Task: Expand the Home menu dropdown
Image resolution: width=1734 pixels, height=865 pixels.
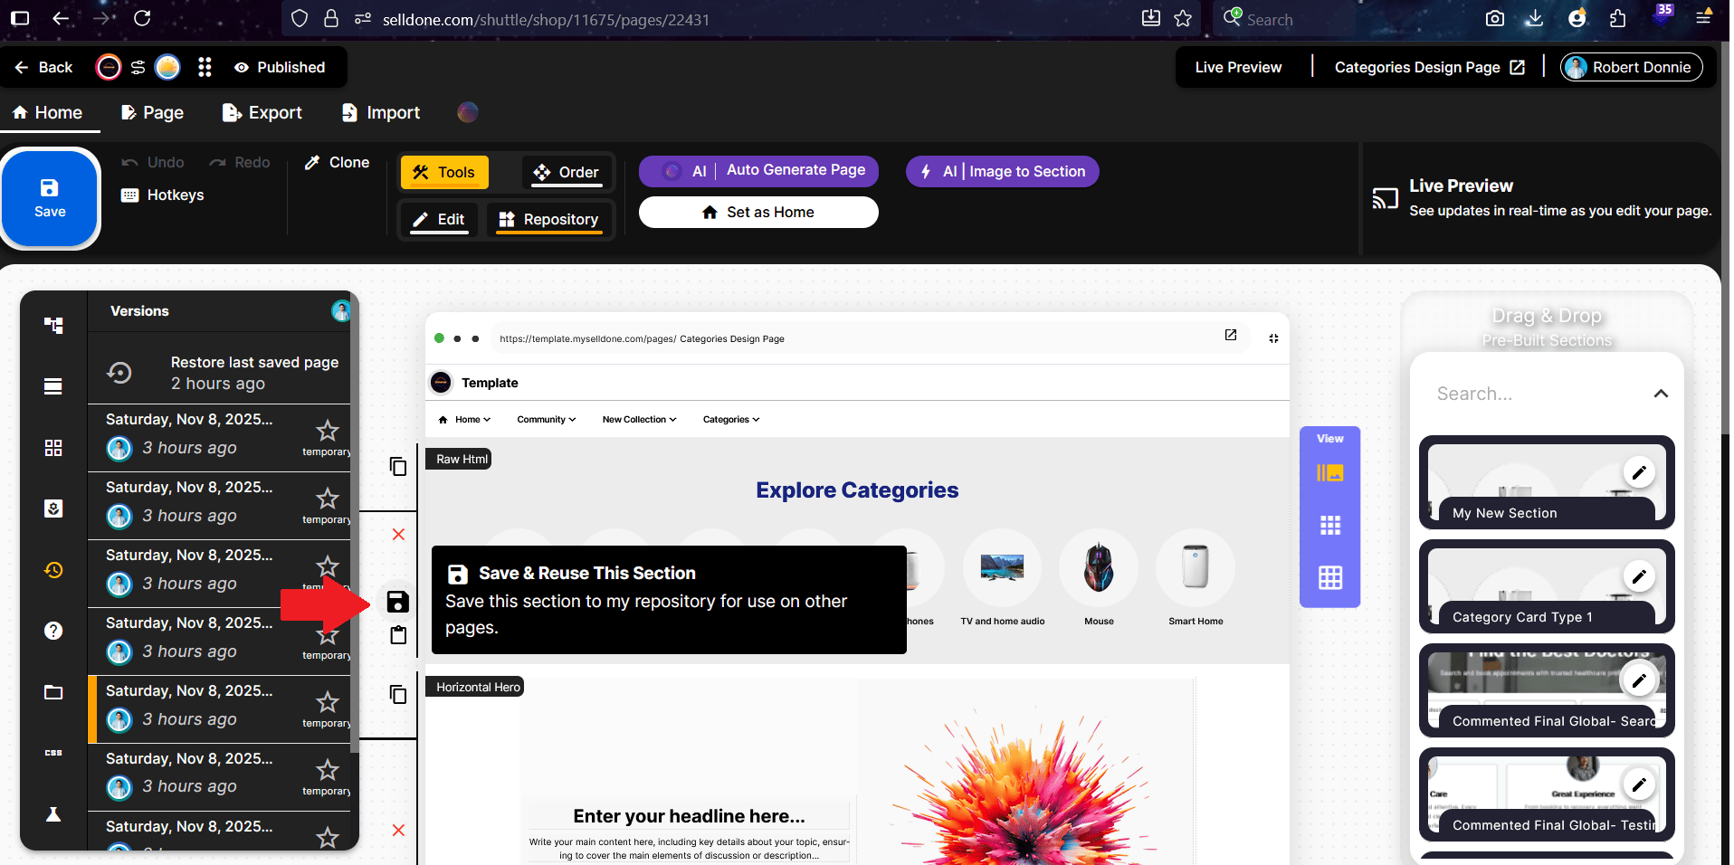Action: [x=464, y=420]
